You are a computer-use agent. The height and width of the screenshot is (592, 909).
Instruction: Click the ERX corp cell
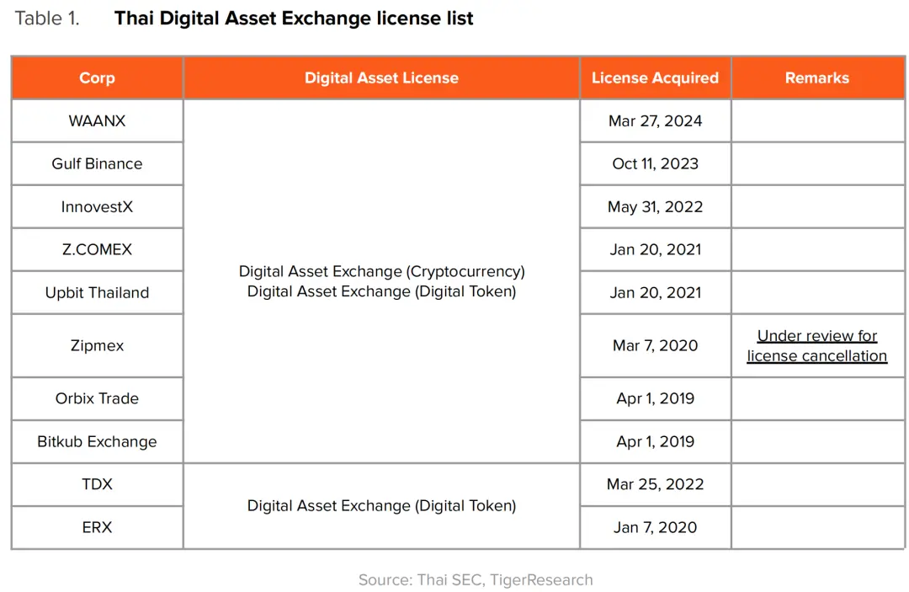(x=98, y=527)
